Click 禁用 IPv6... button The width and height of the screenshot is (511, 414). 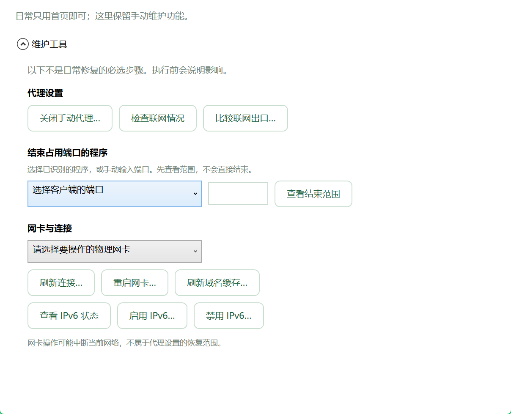[229, 316]
